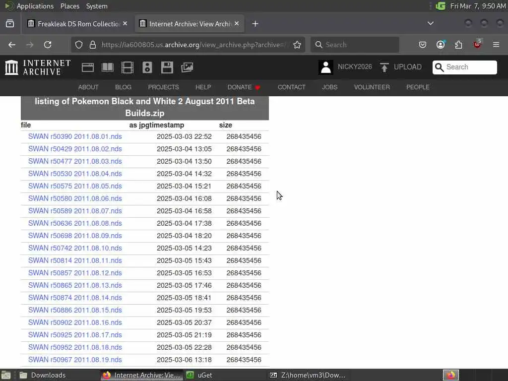This screenshot has height=381, width=508.
Task: Switch to Freakleak DS Rom Collection tab
Action: click(x=77, y=24)
